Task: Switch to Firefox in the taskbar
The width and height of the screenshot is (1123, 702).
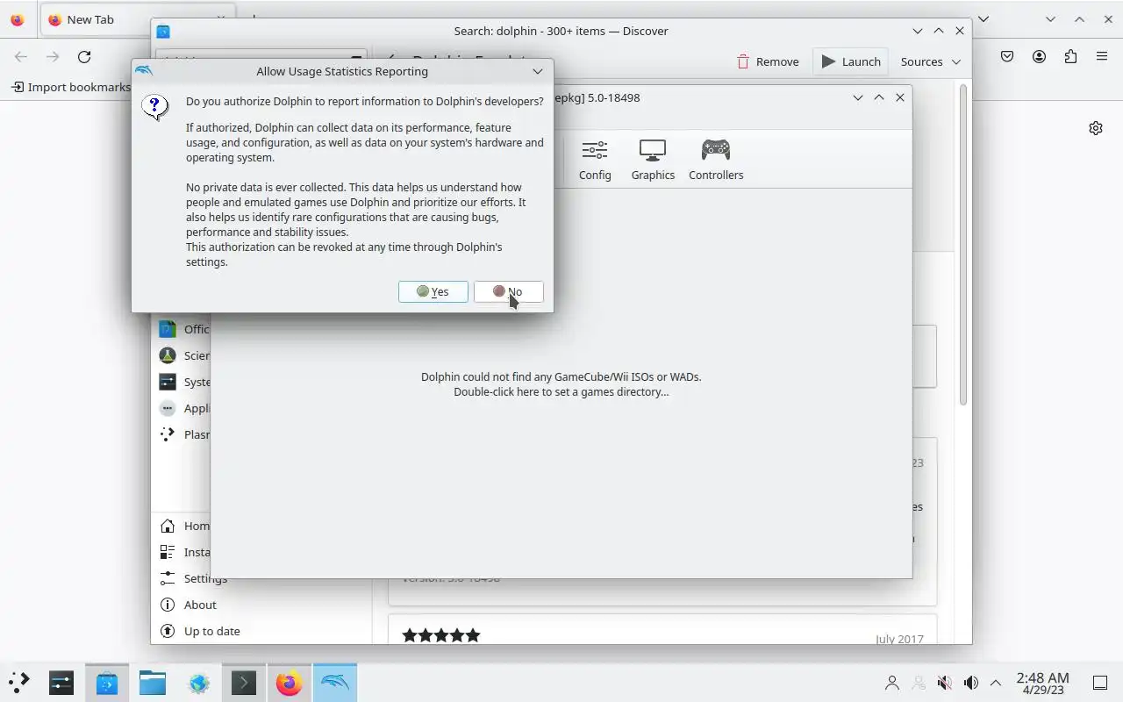Action: pos(289,682)
